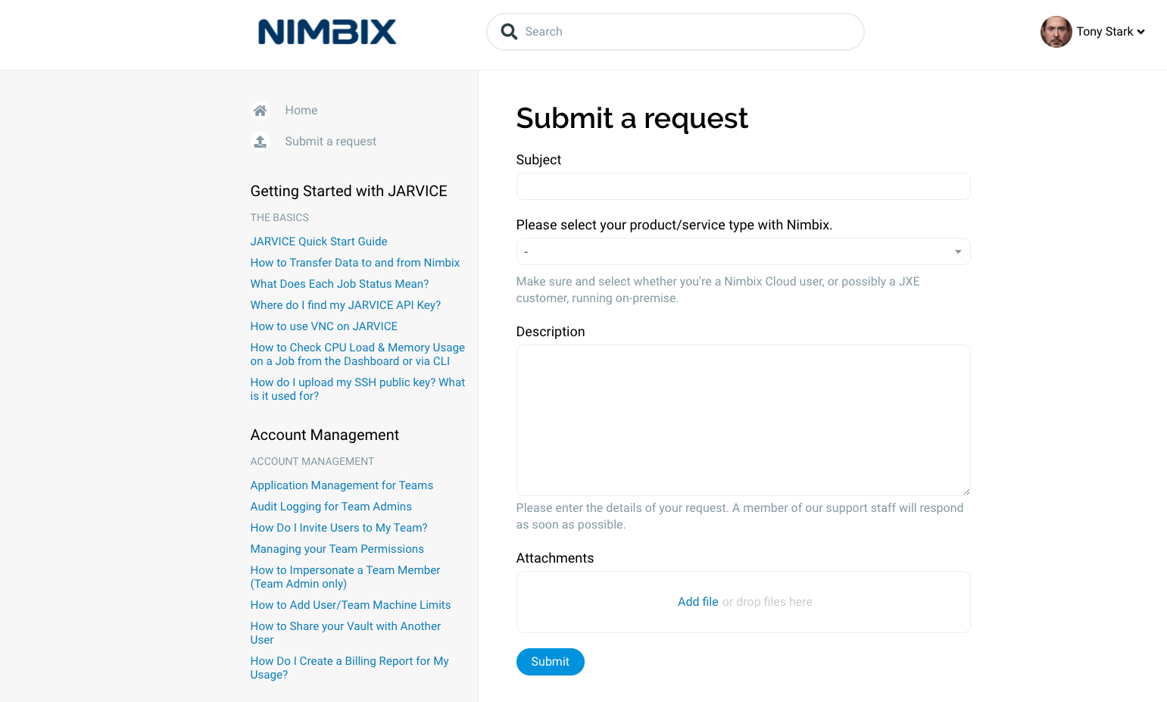
Task: Focus the Search field
Action: pos(676,32)
